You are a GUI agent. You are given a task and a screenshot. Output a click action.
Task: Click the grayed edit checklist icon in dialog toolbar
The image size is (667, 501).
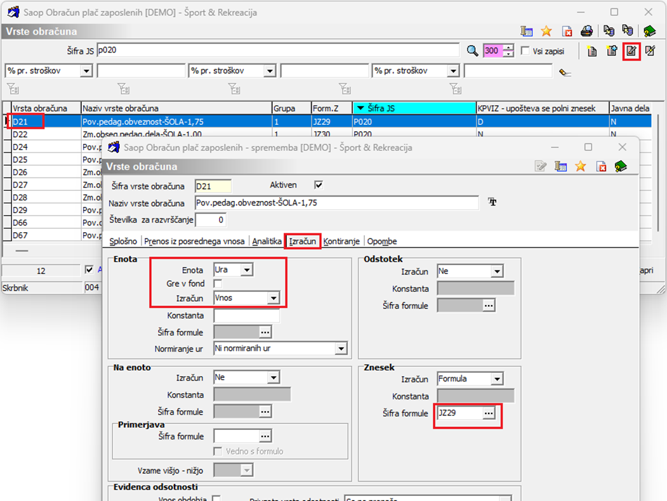[540, 167]
